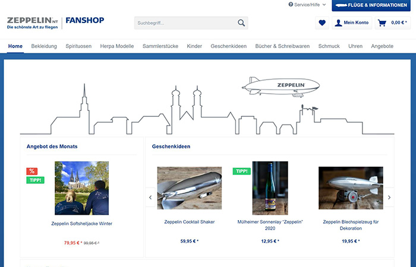Open Mein Konto account button
416x267 pixels.
pos(352,23)
